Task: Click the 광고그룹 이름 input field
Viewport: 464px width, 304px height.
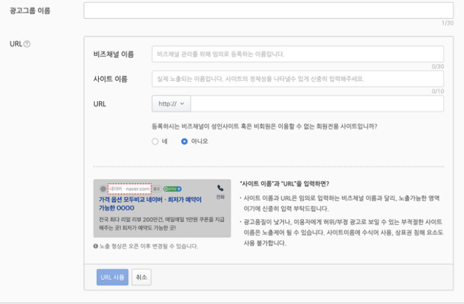Action: pos(268,11)
